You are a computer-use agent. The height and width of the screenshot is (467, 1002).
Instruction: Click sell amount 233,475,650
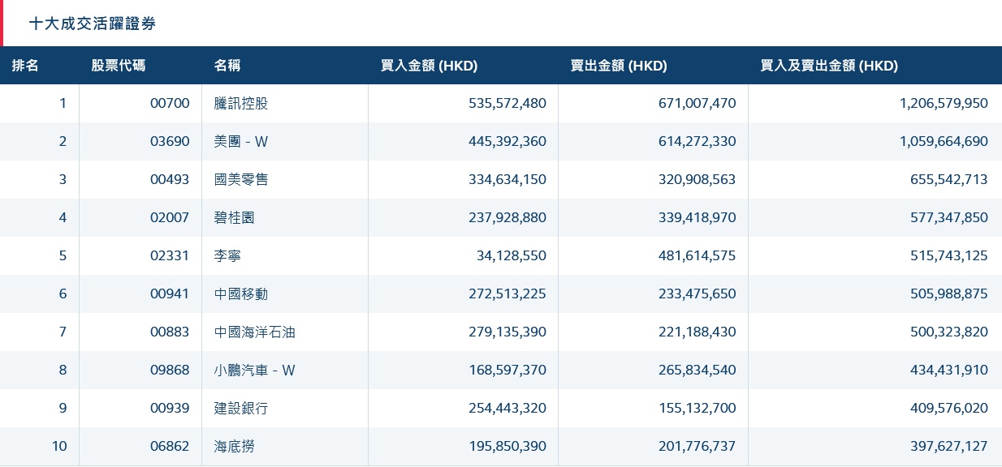coord(698,293)
